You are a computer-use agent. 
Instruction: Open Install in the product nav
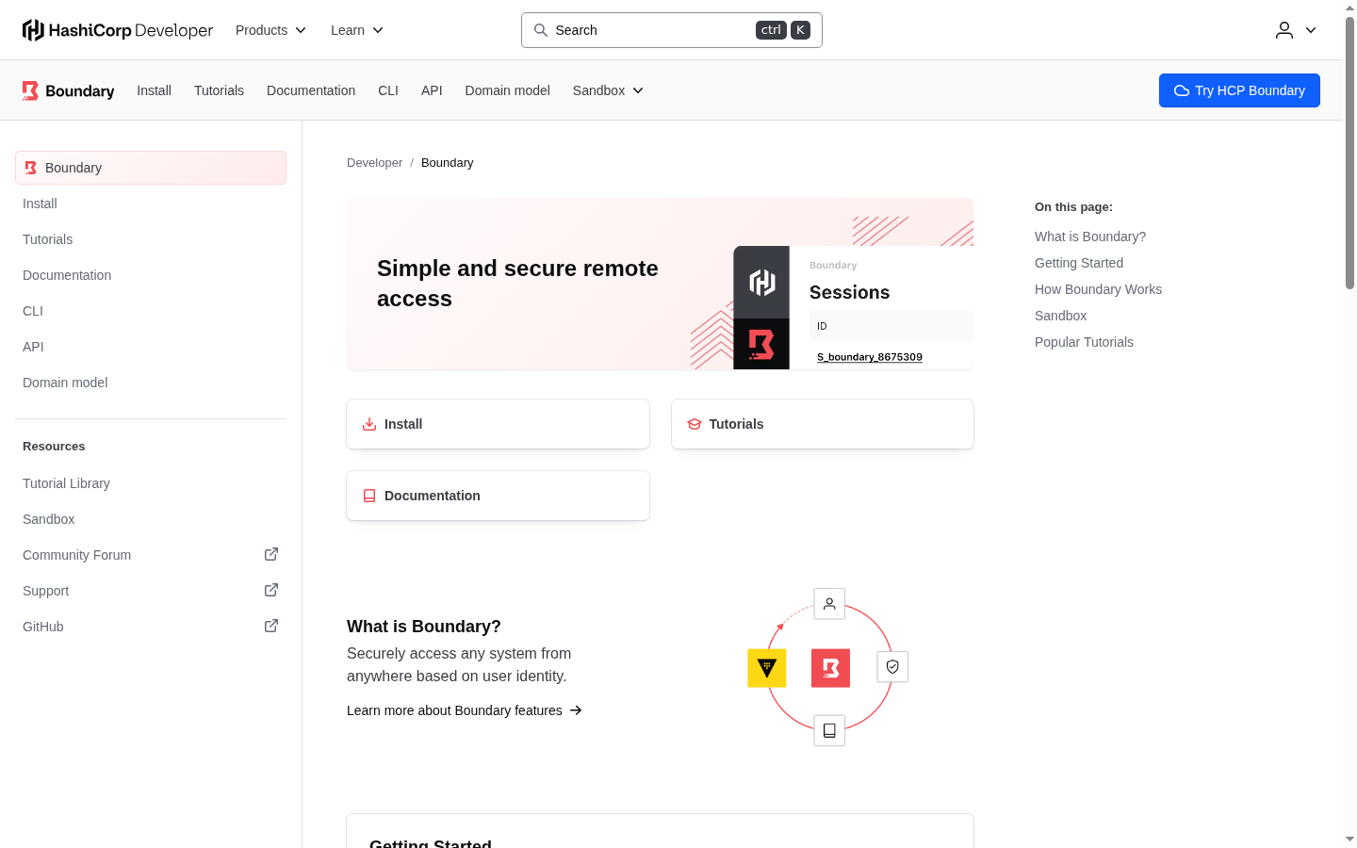click(x=154, y=90)
